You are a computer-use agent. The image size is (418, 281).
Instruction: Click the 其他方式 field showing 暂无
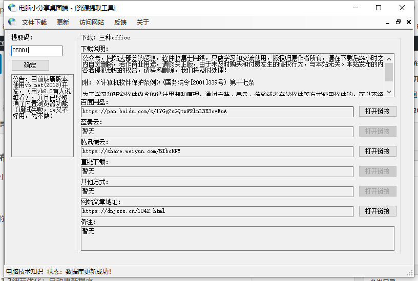217,191
